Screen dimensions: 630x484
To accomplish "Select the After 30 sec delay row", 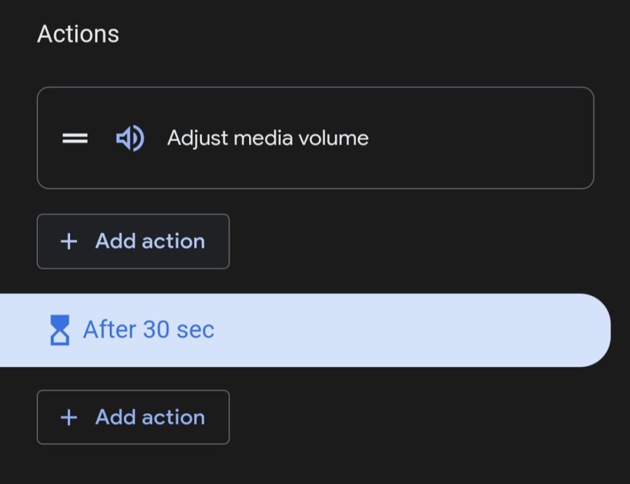I will (303, 330).
